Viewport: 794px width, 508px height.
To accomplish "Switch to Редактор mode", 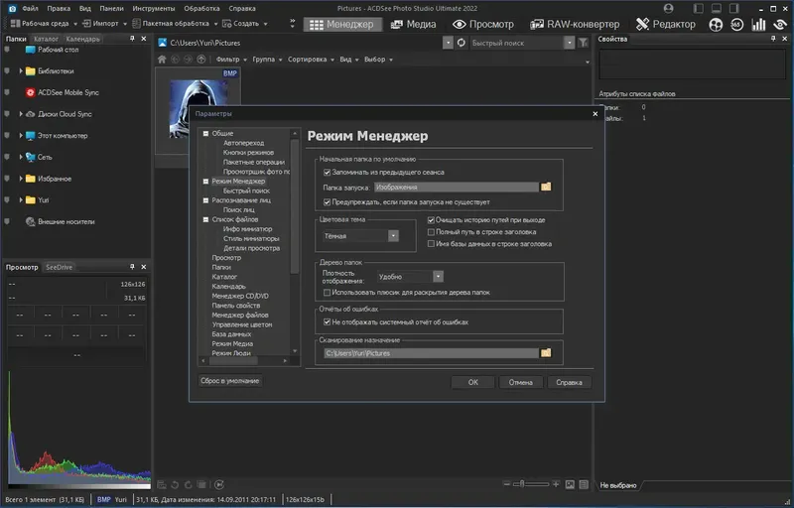I will pos(666,24).
